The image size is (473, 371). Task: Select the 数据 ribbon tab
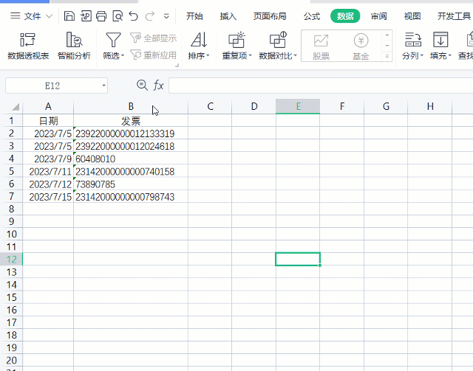click(x=345, y=16)
